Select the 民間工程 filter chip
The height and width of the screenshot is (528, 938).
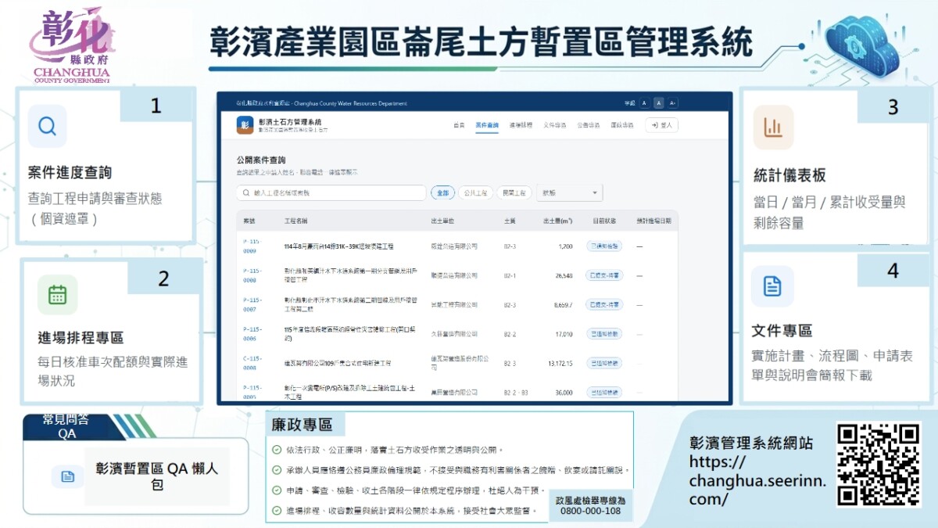pyautogui.click(x=514, y=192)
